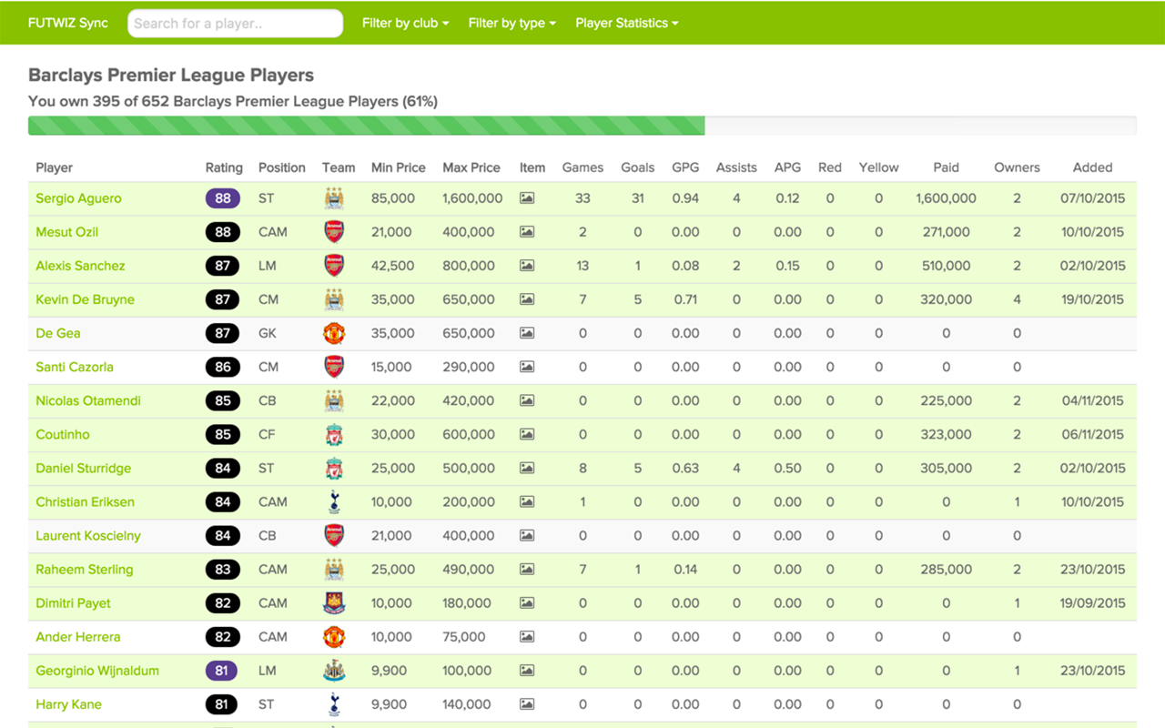
Task: Click purple 81 rating badge for Wijnaldum
Action: tap(223, 670)
